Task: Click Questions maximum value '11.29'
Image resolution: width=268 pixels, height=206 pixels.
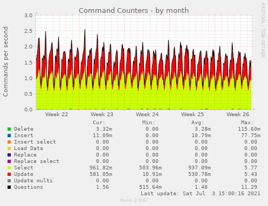Action: point(249,187)
